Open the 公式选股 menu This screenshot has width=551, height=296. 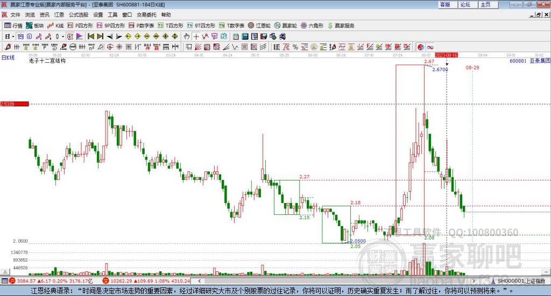(79, 15)
